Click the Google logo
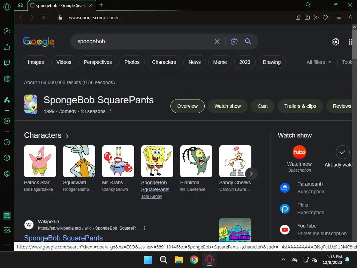The image size is (357, 268). (x=38, y=42)
